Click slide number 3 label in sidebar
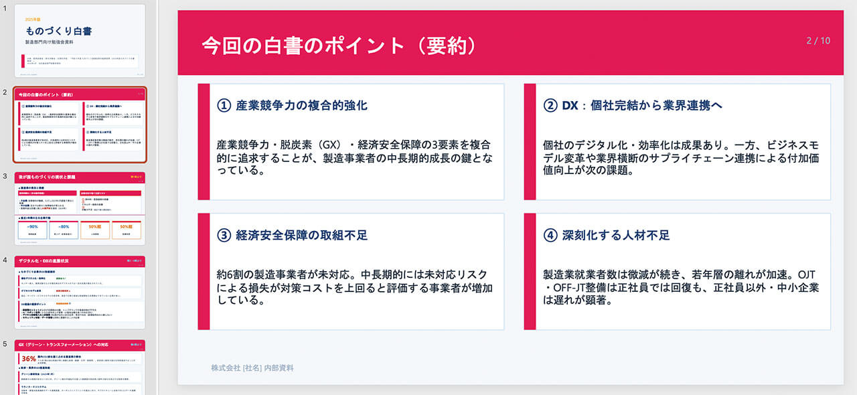The image size is (857, 395). coord(5,177)
